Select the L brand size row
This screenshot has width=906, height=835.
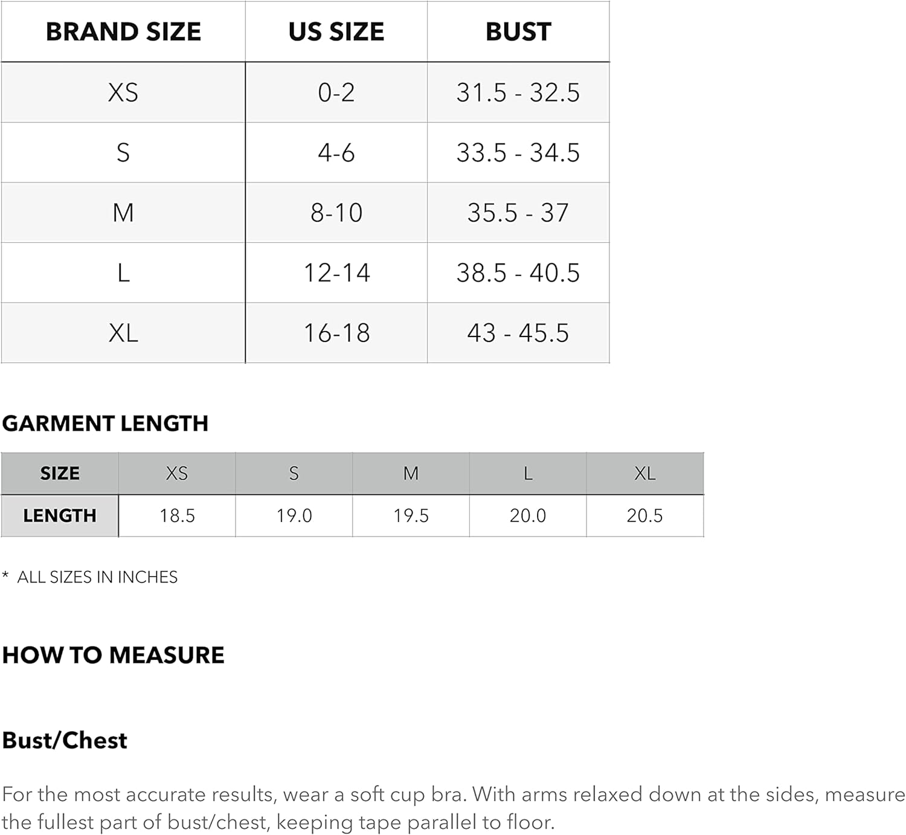305,272
